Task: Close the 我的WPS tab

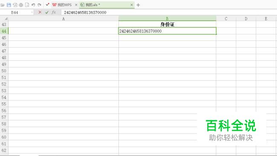Action: (76, 5)
